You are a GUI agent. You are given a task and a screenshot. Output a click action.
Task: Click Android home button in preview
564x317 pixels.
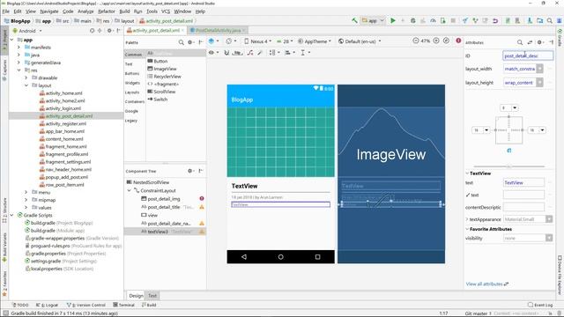280,256
